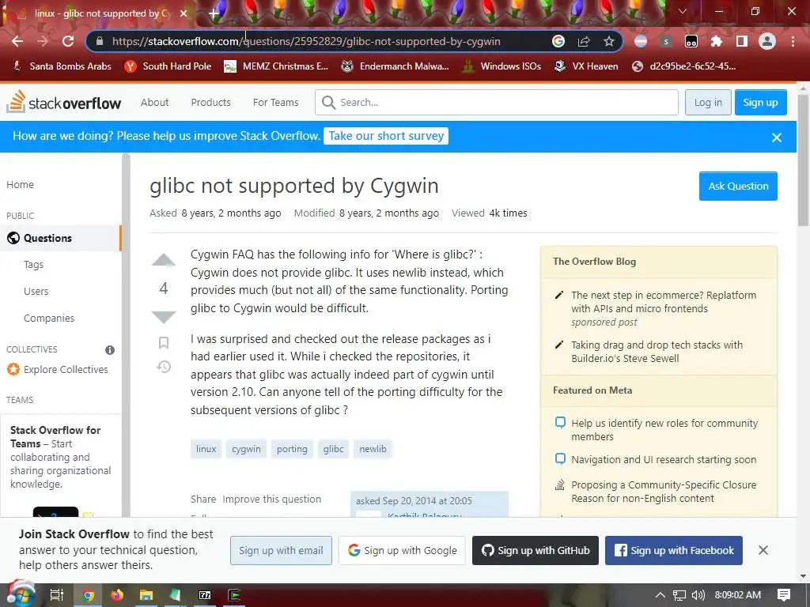The height and width of the screenshot is (607, 810).
Task: Click the glibc tag
Action: (x=333, y=449)
